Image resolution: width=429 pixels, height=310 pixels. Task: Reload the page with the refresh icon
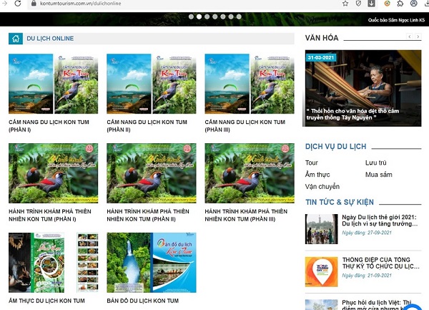18,4
